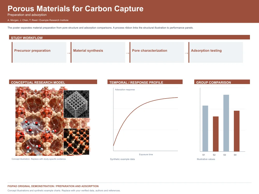The image size is (259, 194).
Task: Click the CONCEPTUAL RESEARCH MODEL header
Action: pos(53,82)
